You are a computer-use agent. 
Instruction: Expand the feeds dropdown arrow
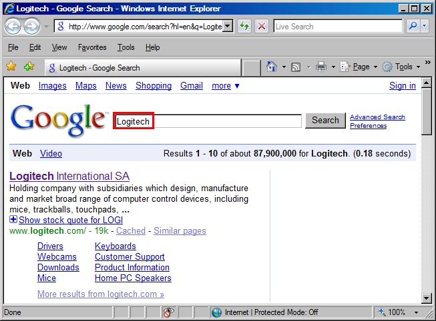click(x=309, y=67)
